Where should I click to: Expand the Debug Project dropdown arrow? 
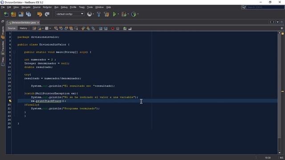(x=128, y=14)
